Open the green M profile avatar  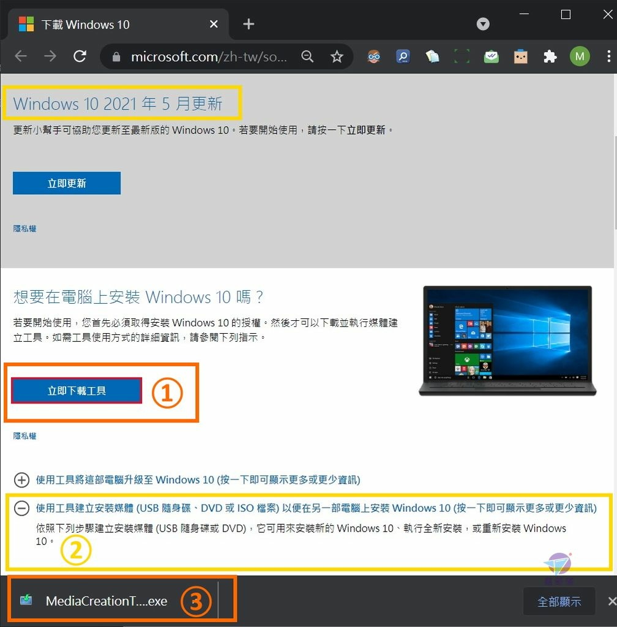pos(580,56)
